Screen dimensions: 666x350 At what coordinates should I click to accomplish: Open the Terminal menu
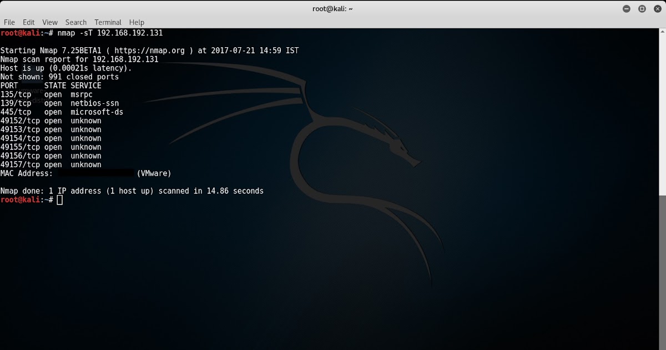coord(108,22)
